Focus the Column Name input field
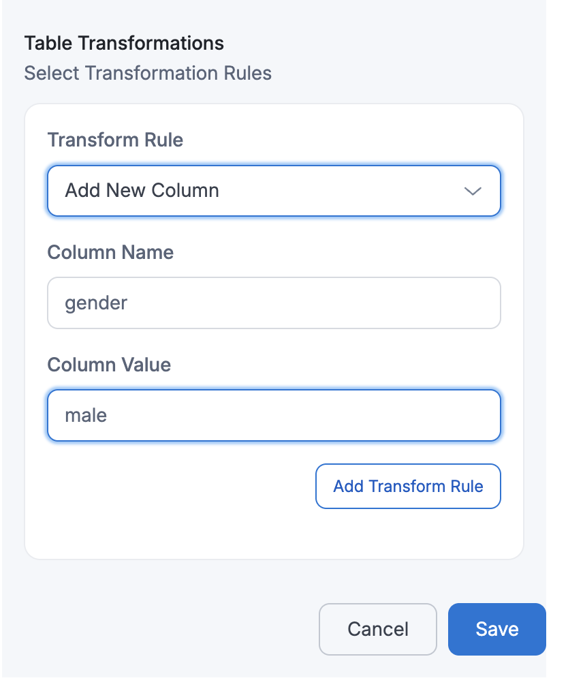 point(274,303)
